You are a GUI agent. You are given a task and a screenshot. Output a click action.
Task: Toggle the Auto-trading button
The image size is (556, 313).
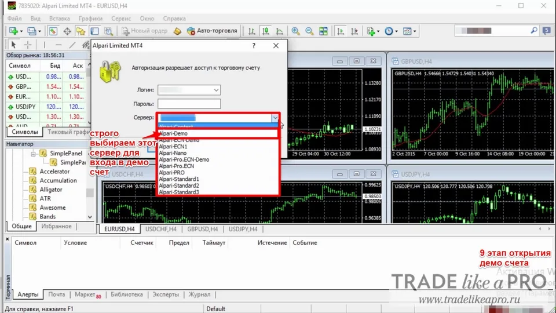pos(212,31)
